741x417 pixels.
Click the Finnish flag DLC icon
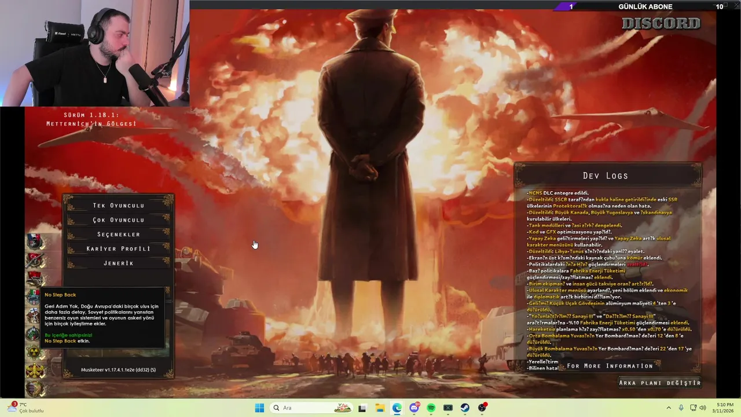coord(34,316)
